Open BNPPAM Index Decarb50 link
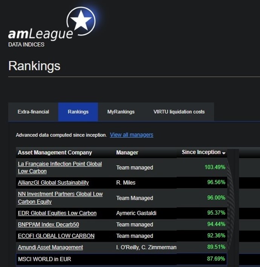260x267 pixels. pyautogui.click(x=49, y=225)
